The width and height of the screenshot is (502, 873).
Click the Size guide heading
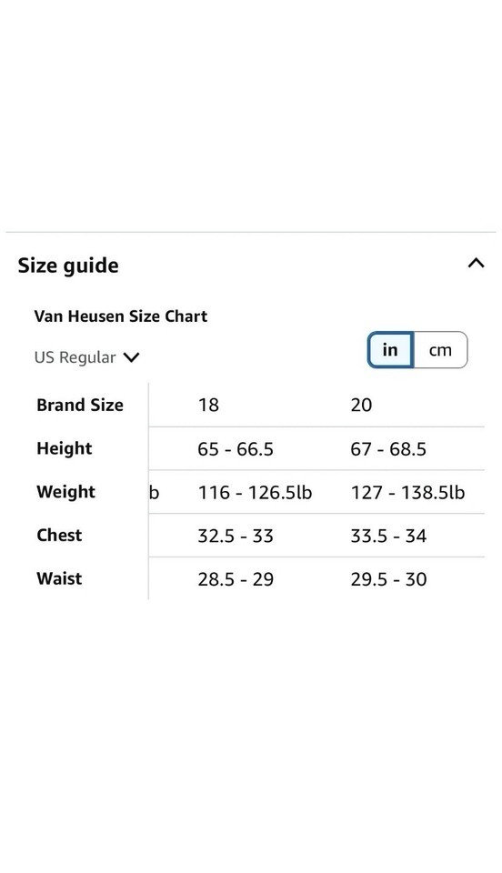pyautogui.click(x=68, y=266)
